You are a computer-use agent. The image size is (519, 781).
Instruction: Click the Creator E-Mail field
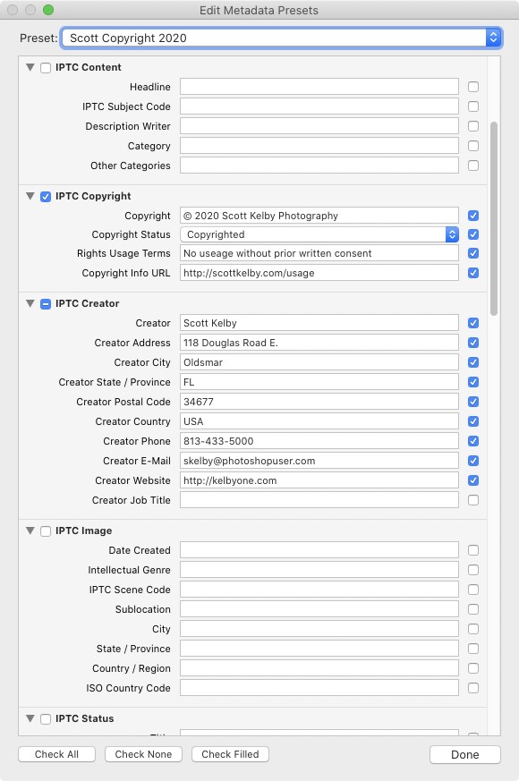point(319,461)
